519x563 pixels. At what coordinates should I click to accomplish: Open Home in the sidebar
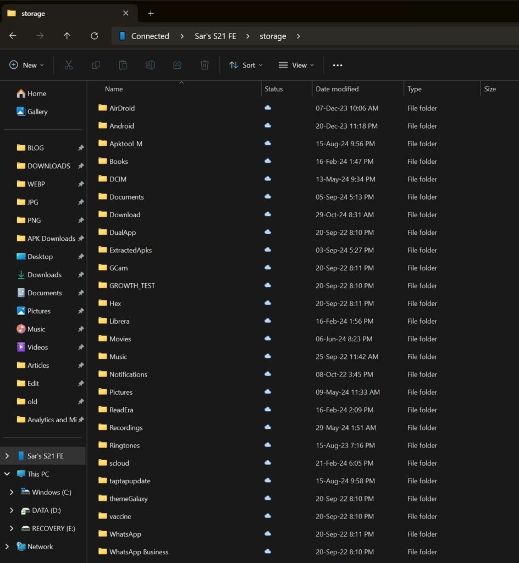31,93
